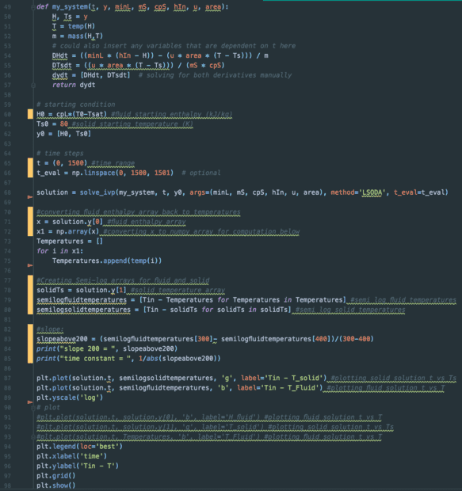The height and width of the screenshot is (491, 462).
Task: Click the plt.legend(loc='best') statement
Action: [79, 446]
